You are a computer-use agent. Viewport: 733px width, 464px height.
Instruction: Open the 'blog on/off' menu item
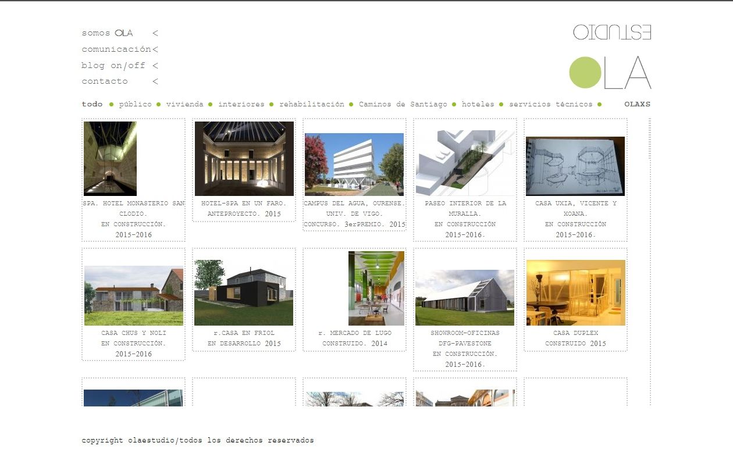tap(113, 66)
